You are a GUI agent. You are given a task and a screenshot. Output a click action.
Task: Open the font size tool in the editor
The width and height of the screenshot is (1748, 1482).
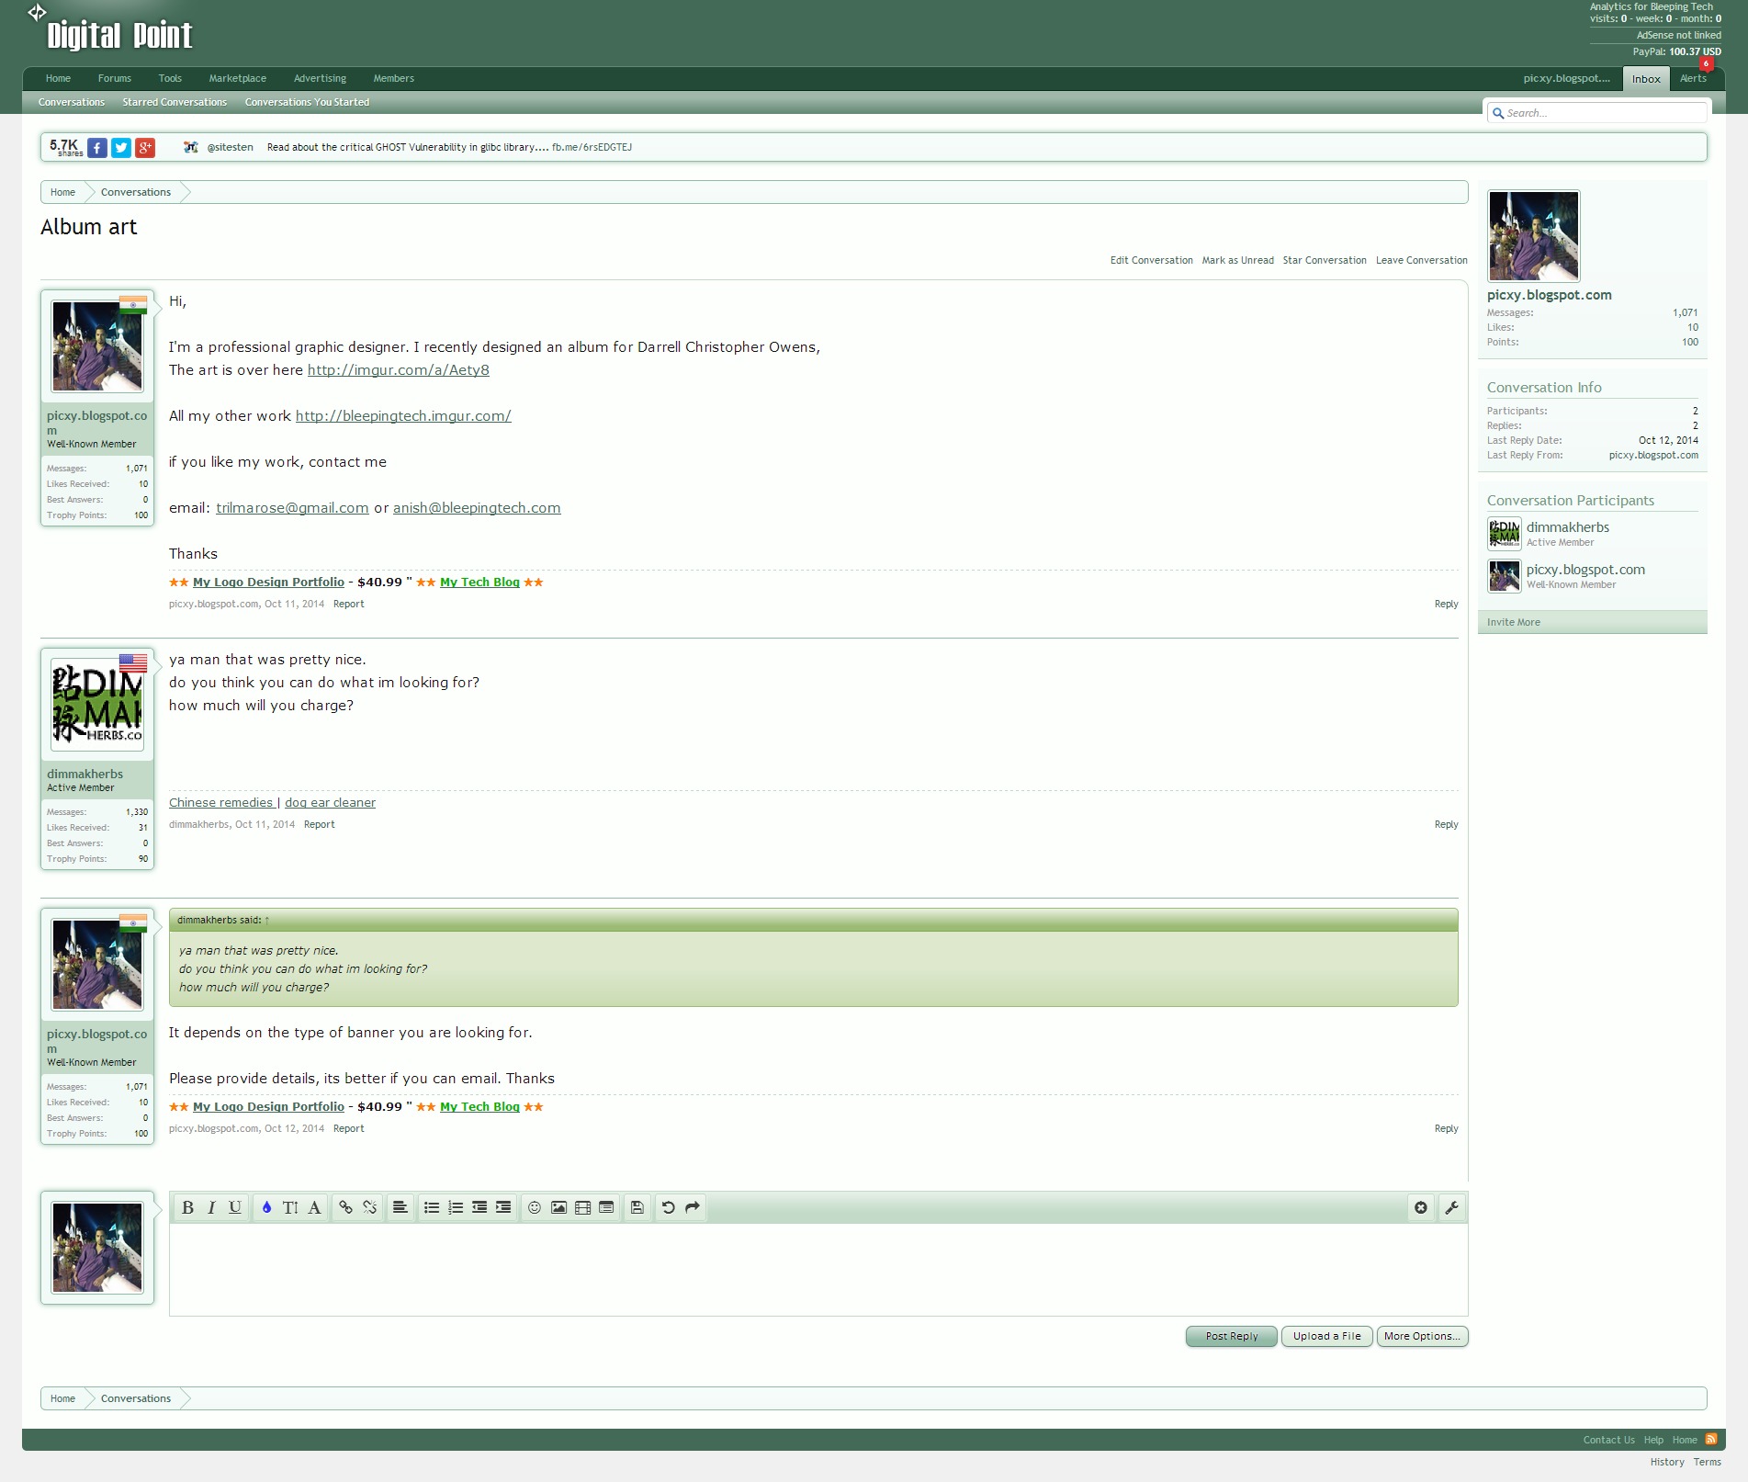coord(290,1207)
